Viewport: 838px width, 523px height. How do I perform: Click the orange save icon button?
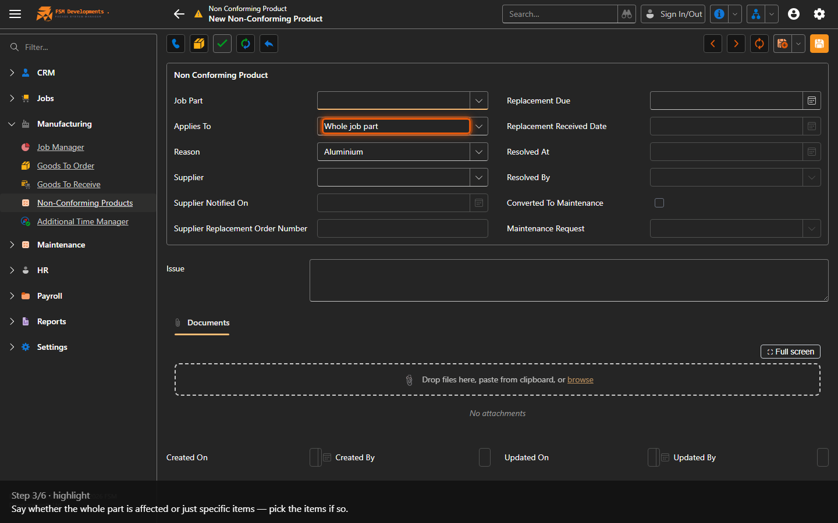pos(819,44)
